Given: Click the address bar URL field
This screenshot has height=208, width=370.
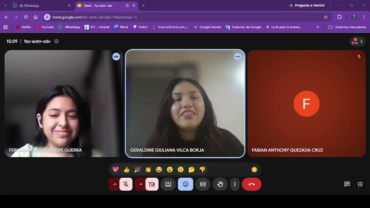Looking at the screenshot, I should [185, 17].
